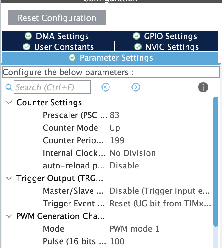Switch to the GPIO Settings tab

pyautogui.click(x=164, y=36)
